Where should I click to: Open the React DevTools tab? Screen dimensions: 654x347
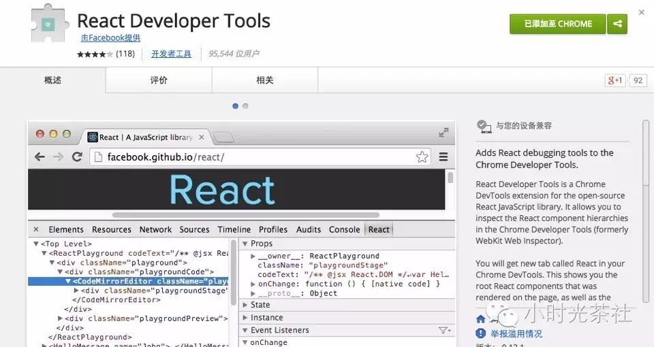[x=379, y=229]
